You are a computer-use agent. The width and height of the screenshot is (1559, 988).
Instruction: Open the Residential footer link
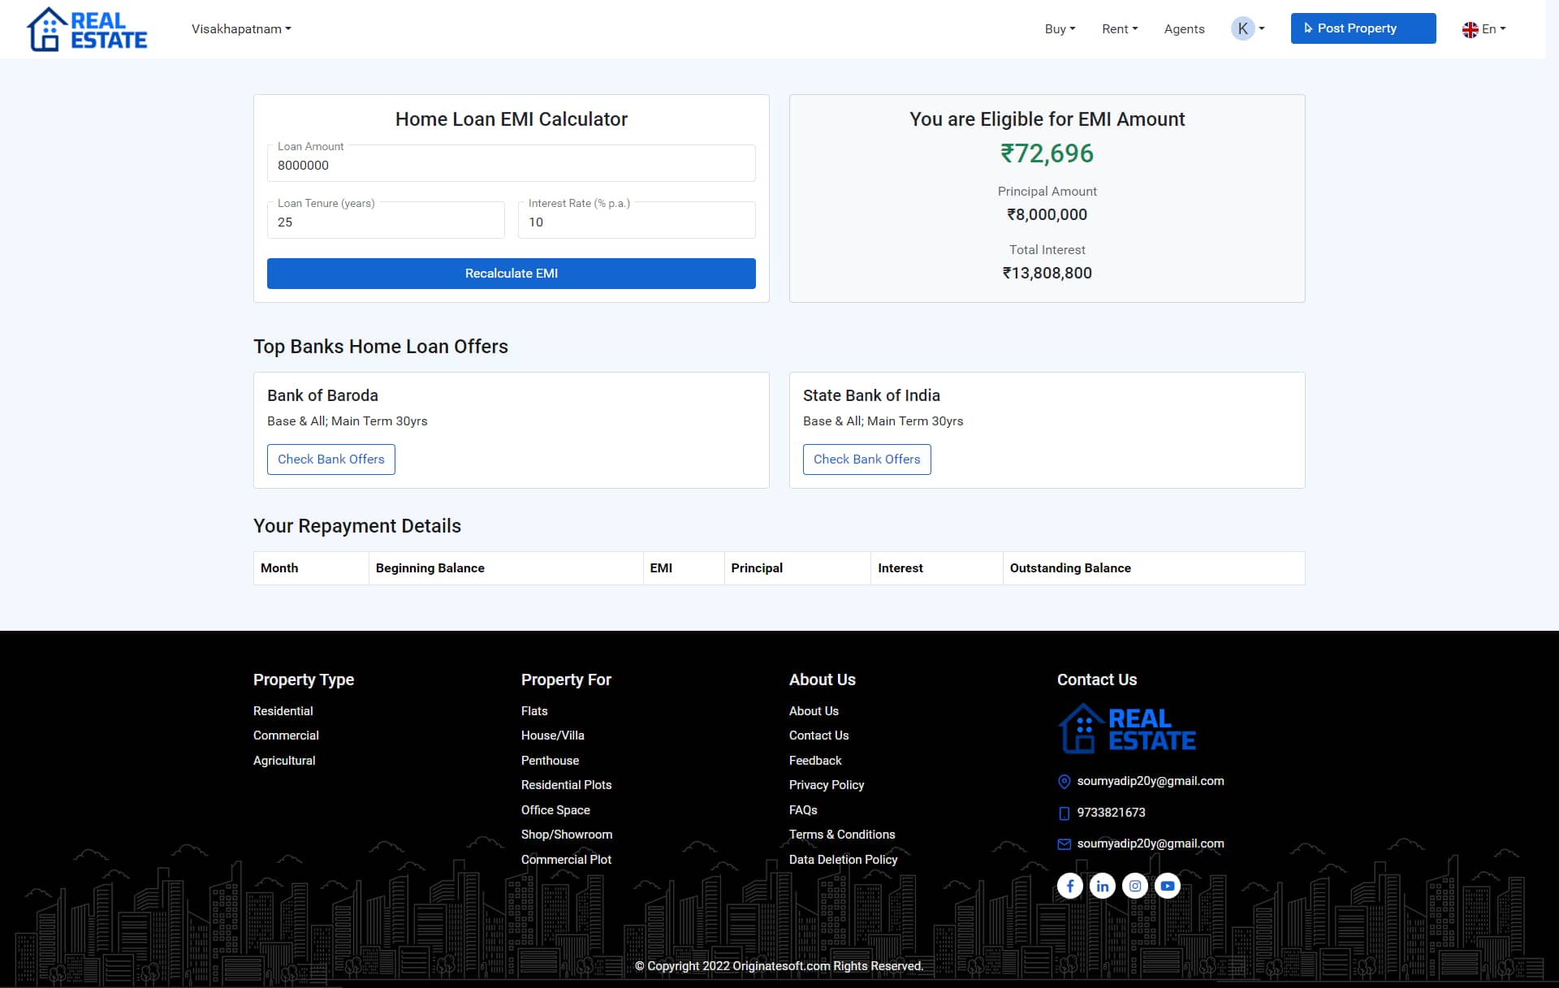283,711
